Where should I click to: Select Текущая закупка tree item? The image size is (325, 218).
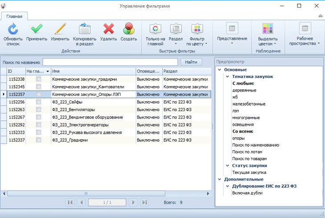pos(249,173)
